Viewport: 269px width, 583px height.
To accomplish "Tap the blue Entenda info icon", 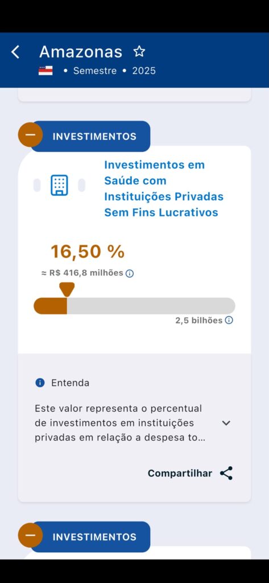I will pos(40,383).
